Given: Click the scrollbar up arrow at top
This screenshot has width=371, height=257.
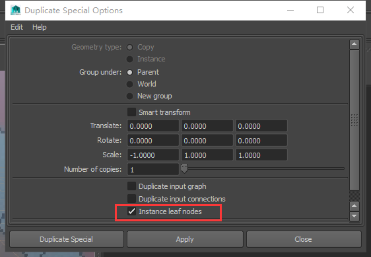Looking at the screenshot, I should click(354, 44).
